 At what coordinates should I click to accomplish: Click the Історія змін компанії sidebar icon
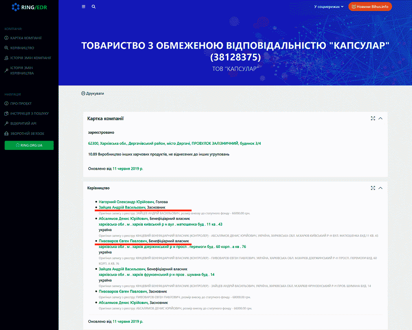(x=6, y=58)
